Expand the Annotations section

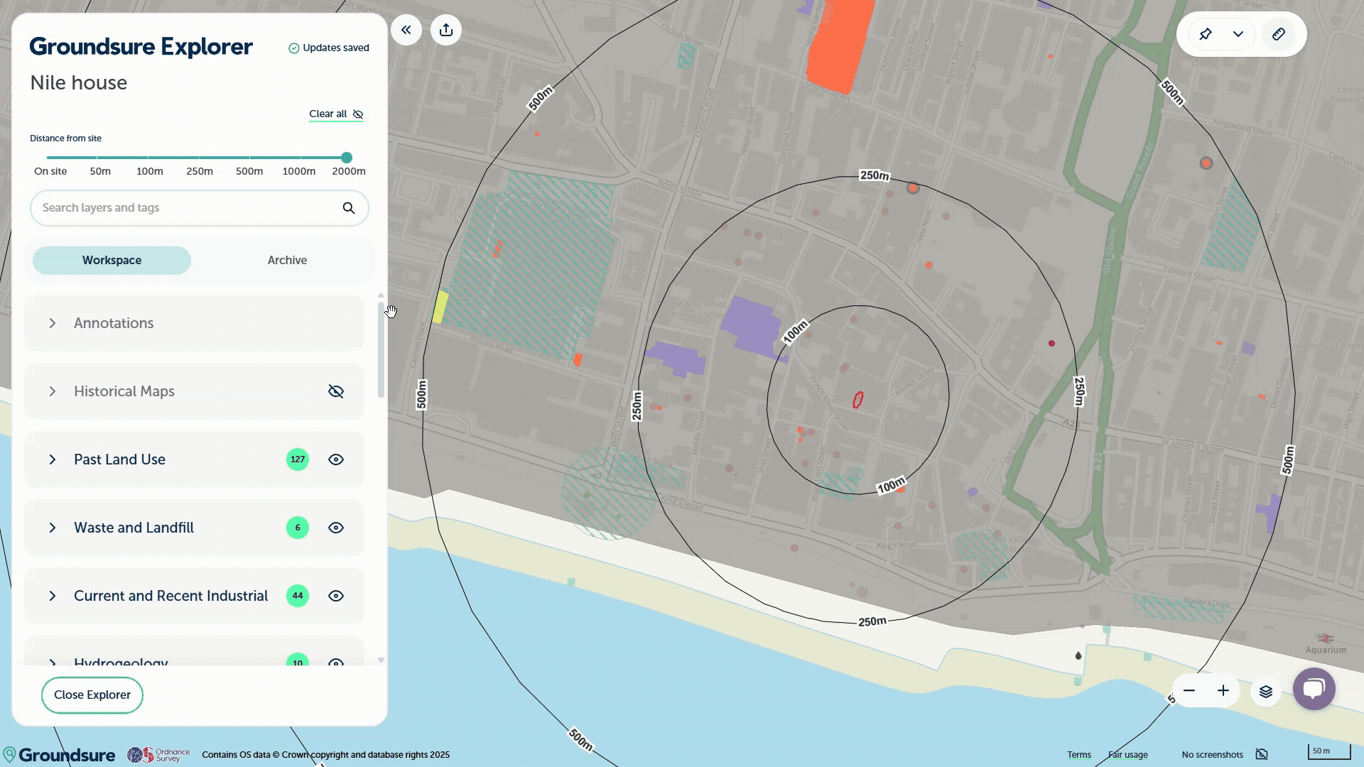[x=52, y=323]
